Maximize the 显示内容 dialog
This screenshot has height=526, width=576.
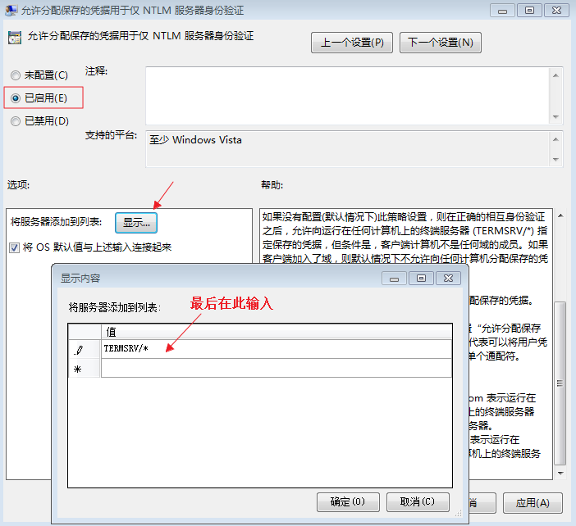coord(421,279)
